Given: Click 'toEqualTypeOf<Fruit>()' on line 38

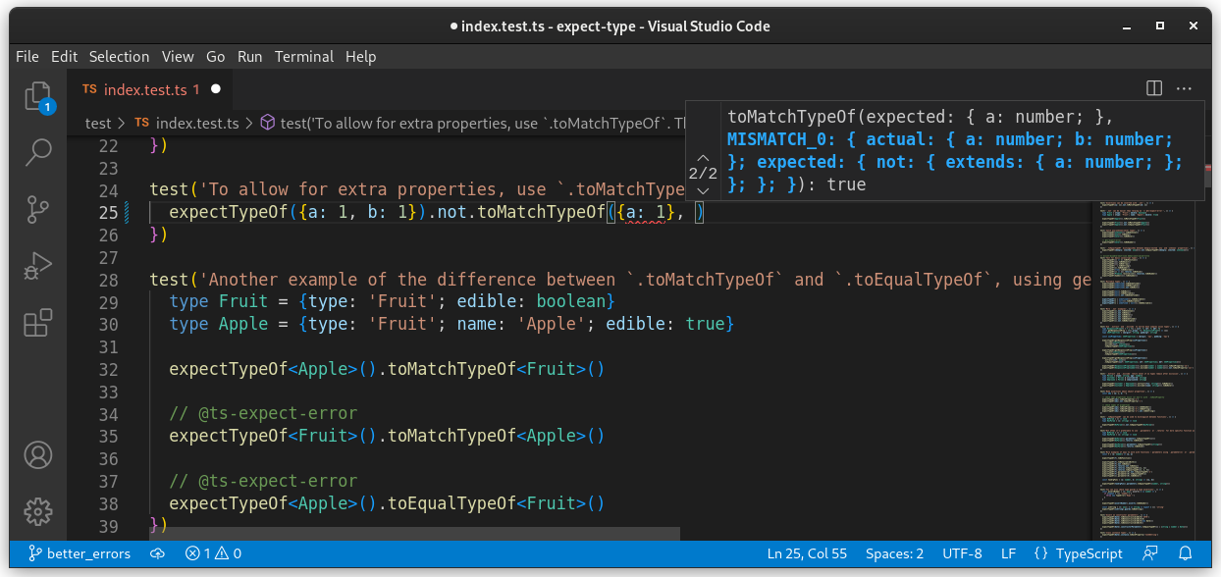Looking at the screenshot, I should pos(496,503).
